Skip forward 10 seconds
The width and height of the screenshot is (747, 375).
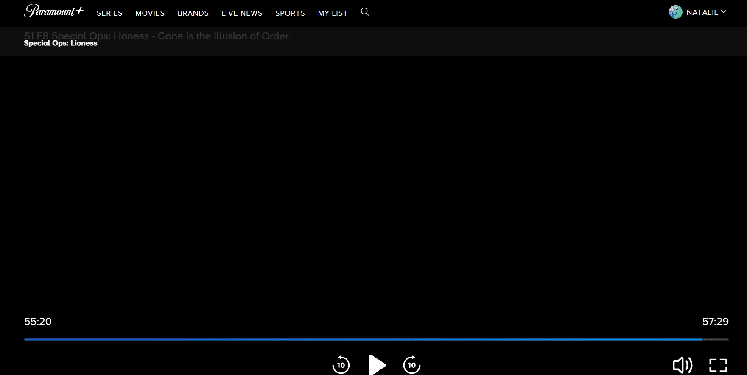click(411, 365)
